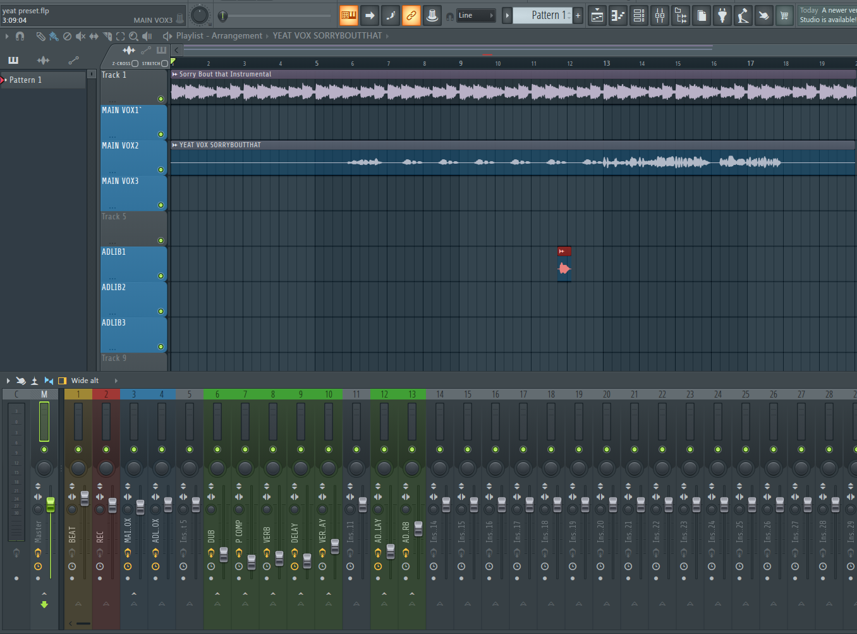Click the top hat icon in toolbar
Viewport: 857px width, 634px height.
click(x=432, y=15)
